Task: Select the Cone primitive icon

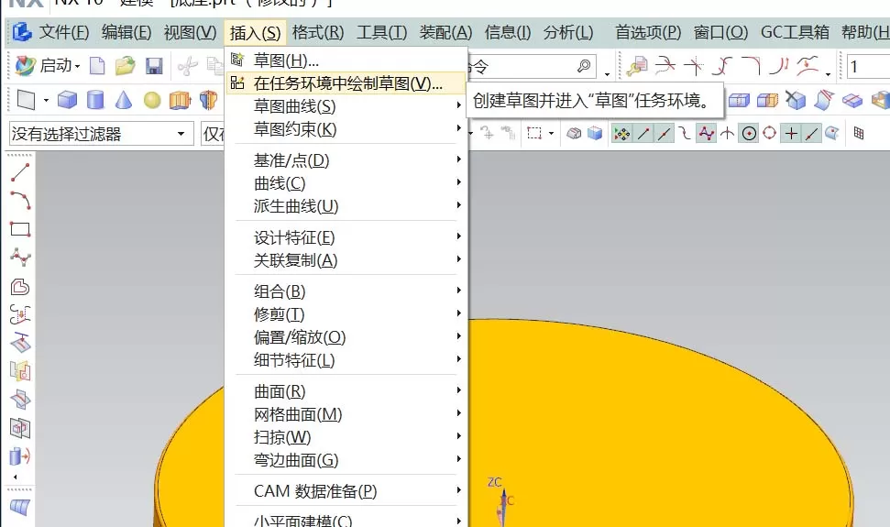Action: (123, 101)
